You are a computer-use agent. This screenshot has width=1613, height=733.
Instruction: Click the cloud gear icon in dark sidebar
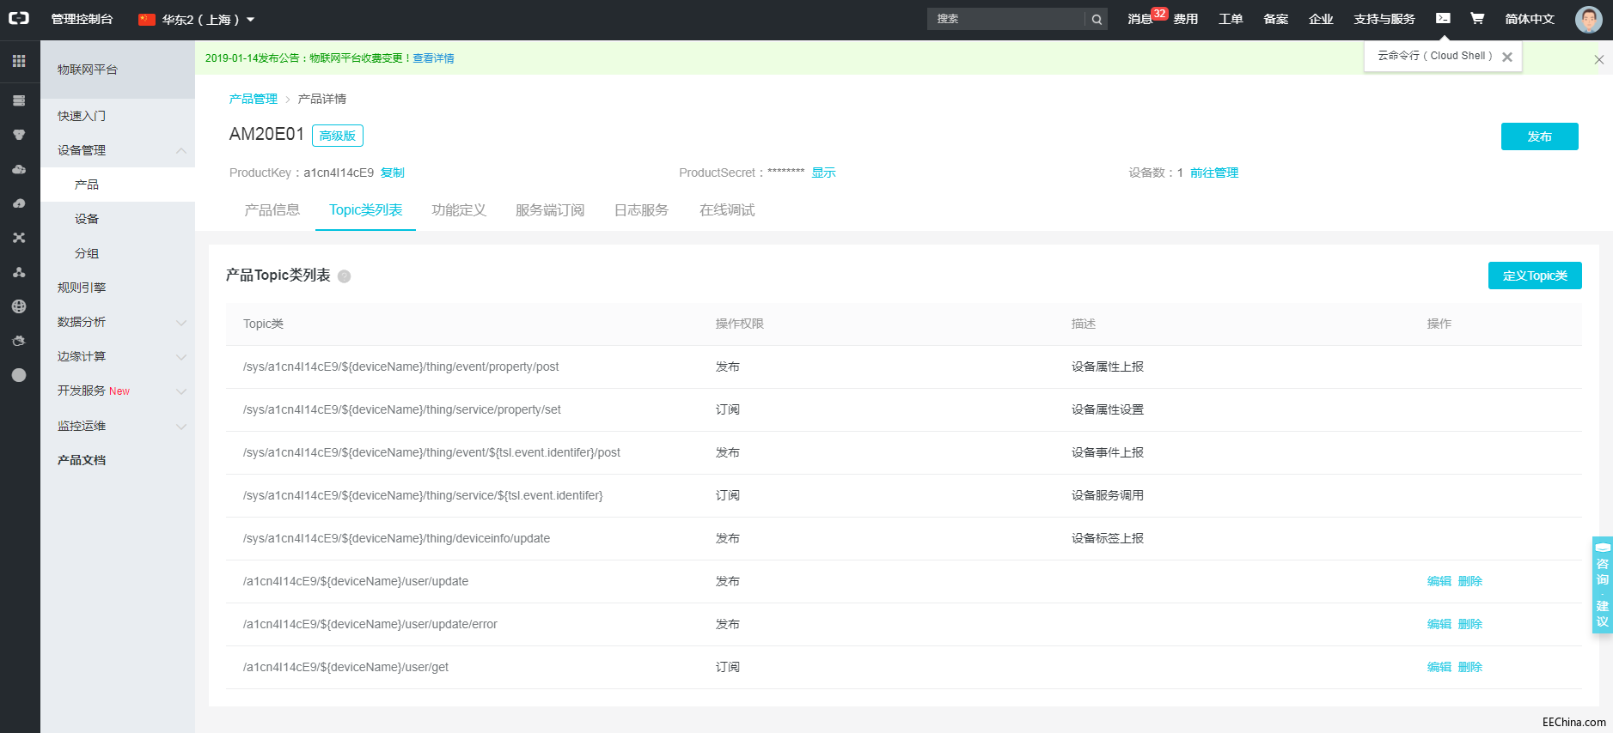coord(19,341)
